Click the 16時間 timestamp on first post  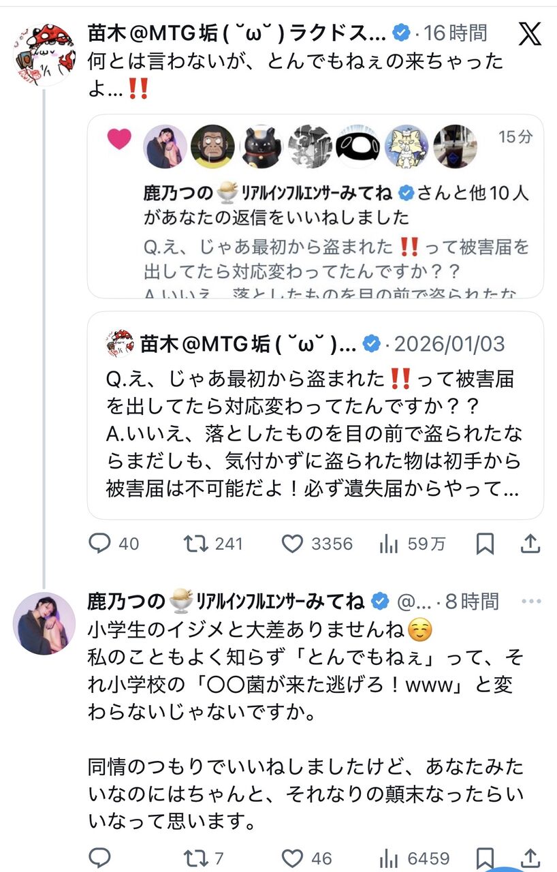tap(456, 33)
